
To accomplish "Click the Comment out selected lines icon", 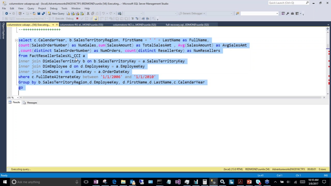I will [132, 19].
